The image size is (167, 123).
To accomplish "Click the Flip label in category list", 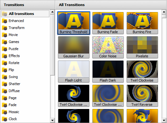I will 11,70.
